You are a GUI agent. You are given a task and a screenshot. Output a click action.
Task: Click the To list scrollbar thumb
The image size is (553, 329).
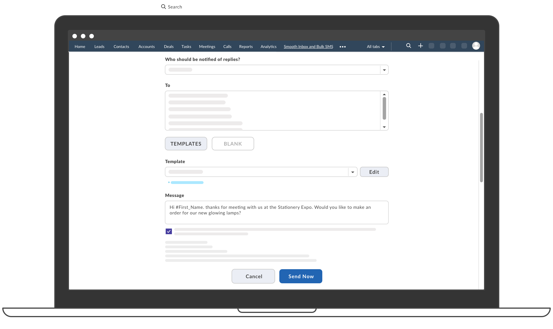tap(384, 108)
